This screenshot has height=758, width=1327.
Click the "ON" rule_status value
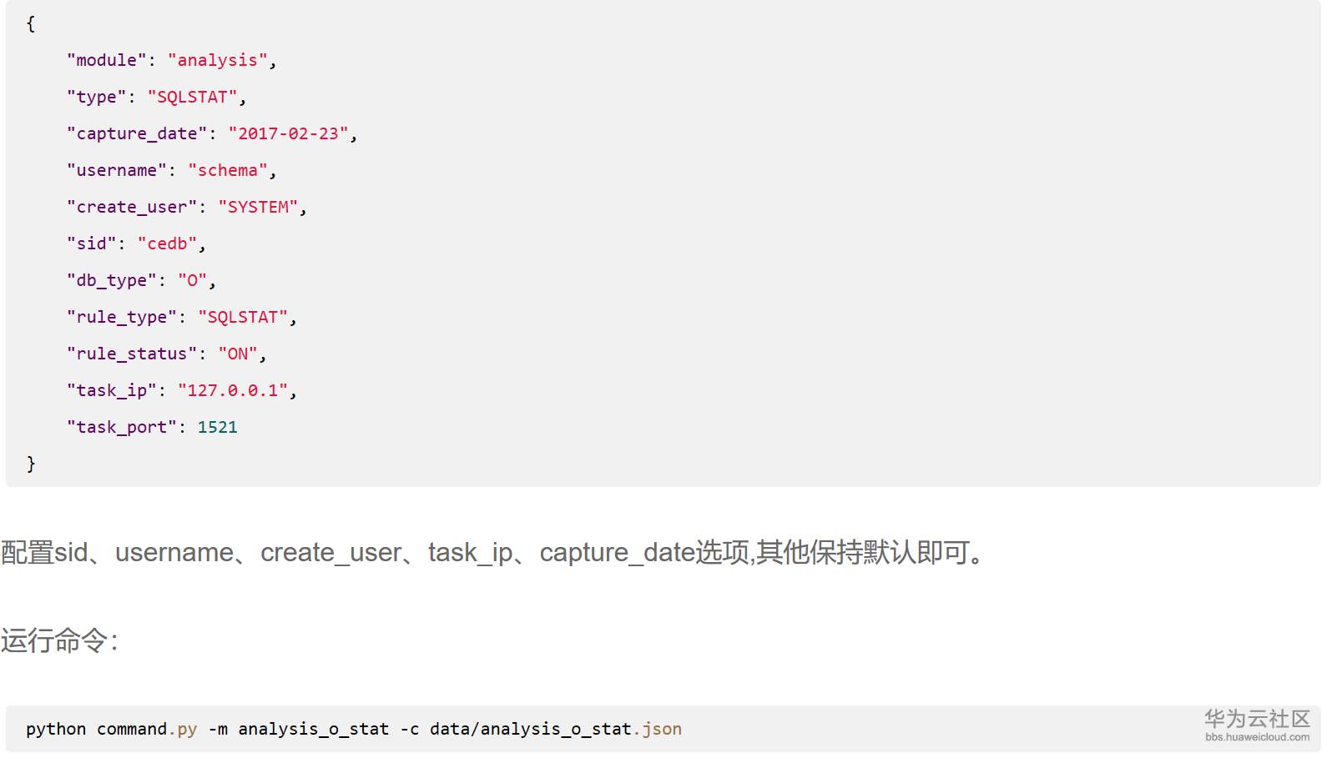pyautogui.click(x=238, y=354)
